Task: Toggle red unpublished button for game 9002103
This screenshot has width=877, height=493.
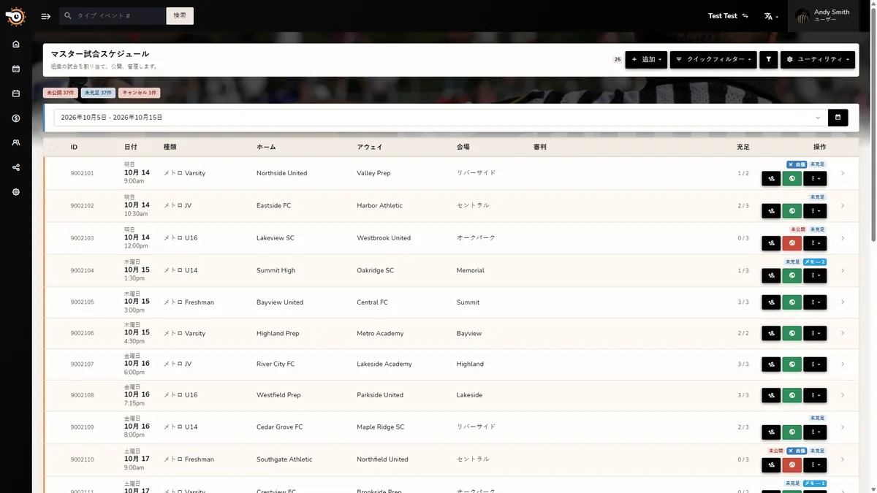Action: (x=792, y=243)
